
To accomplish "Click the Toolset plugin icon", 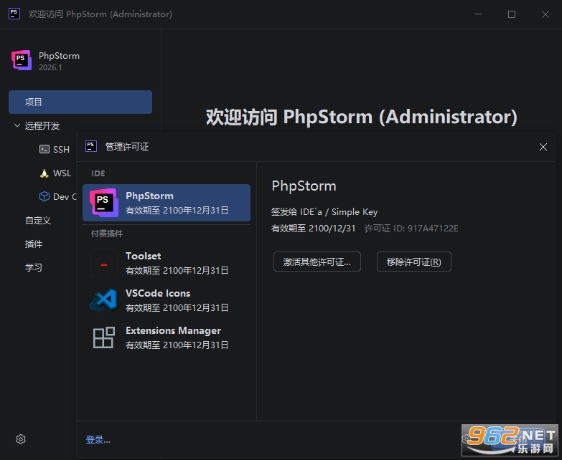I will [x=103, y=263].
